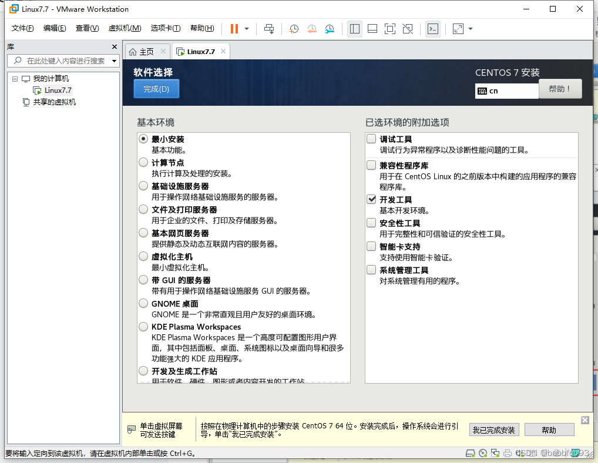Close the library panel
Viewport: 598px width, 463px height.
tap(115, 46)
